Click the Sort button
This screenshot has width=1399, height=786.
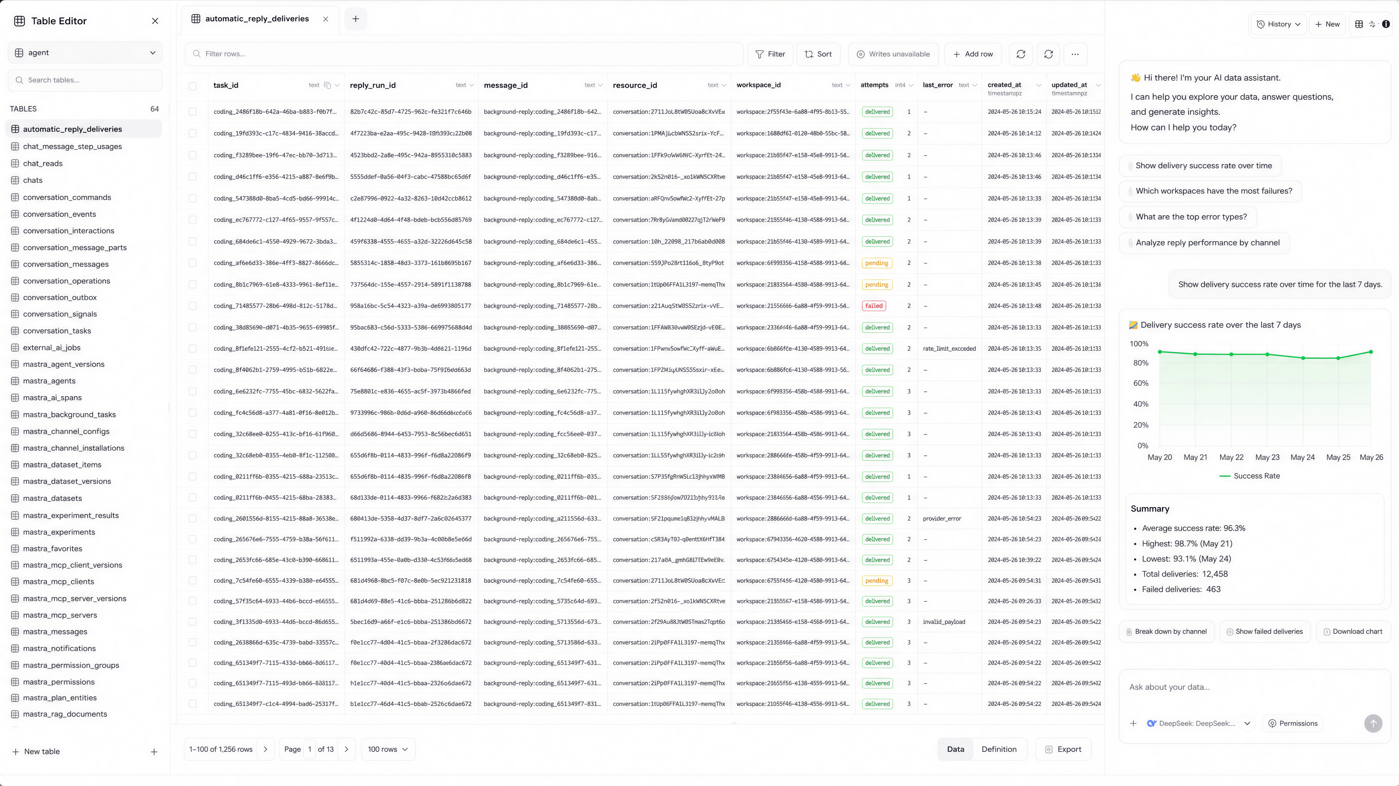click(818, 54)
